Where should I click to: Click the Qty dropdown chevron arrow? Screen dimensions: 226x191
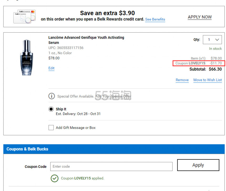[217, 40]
